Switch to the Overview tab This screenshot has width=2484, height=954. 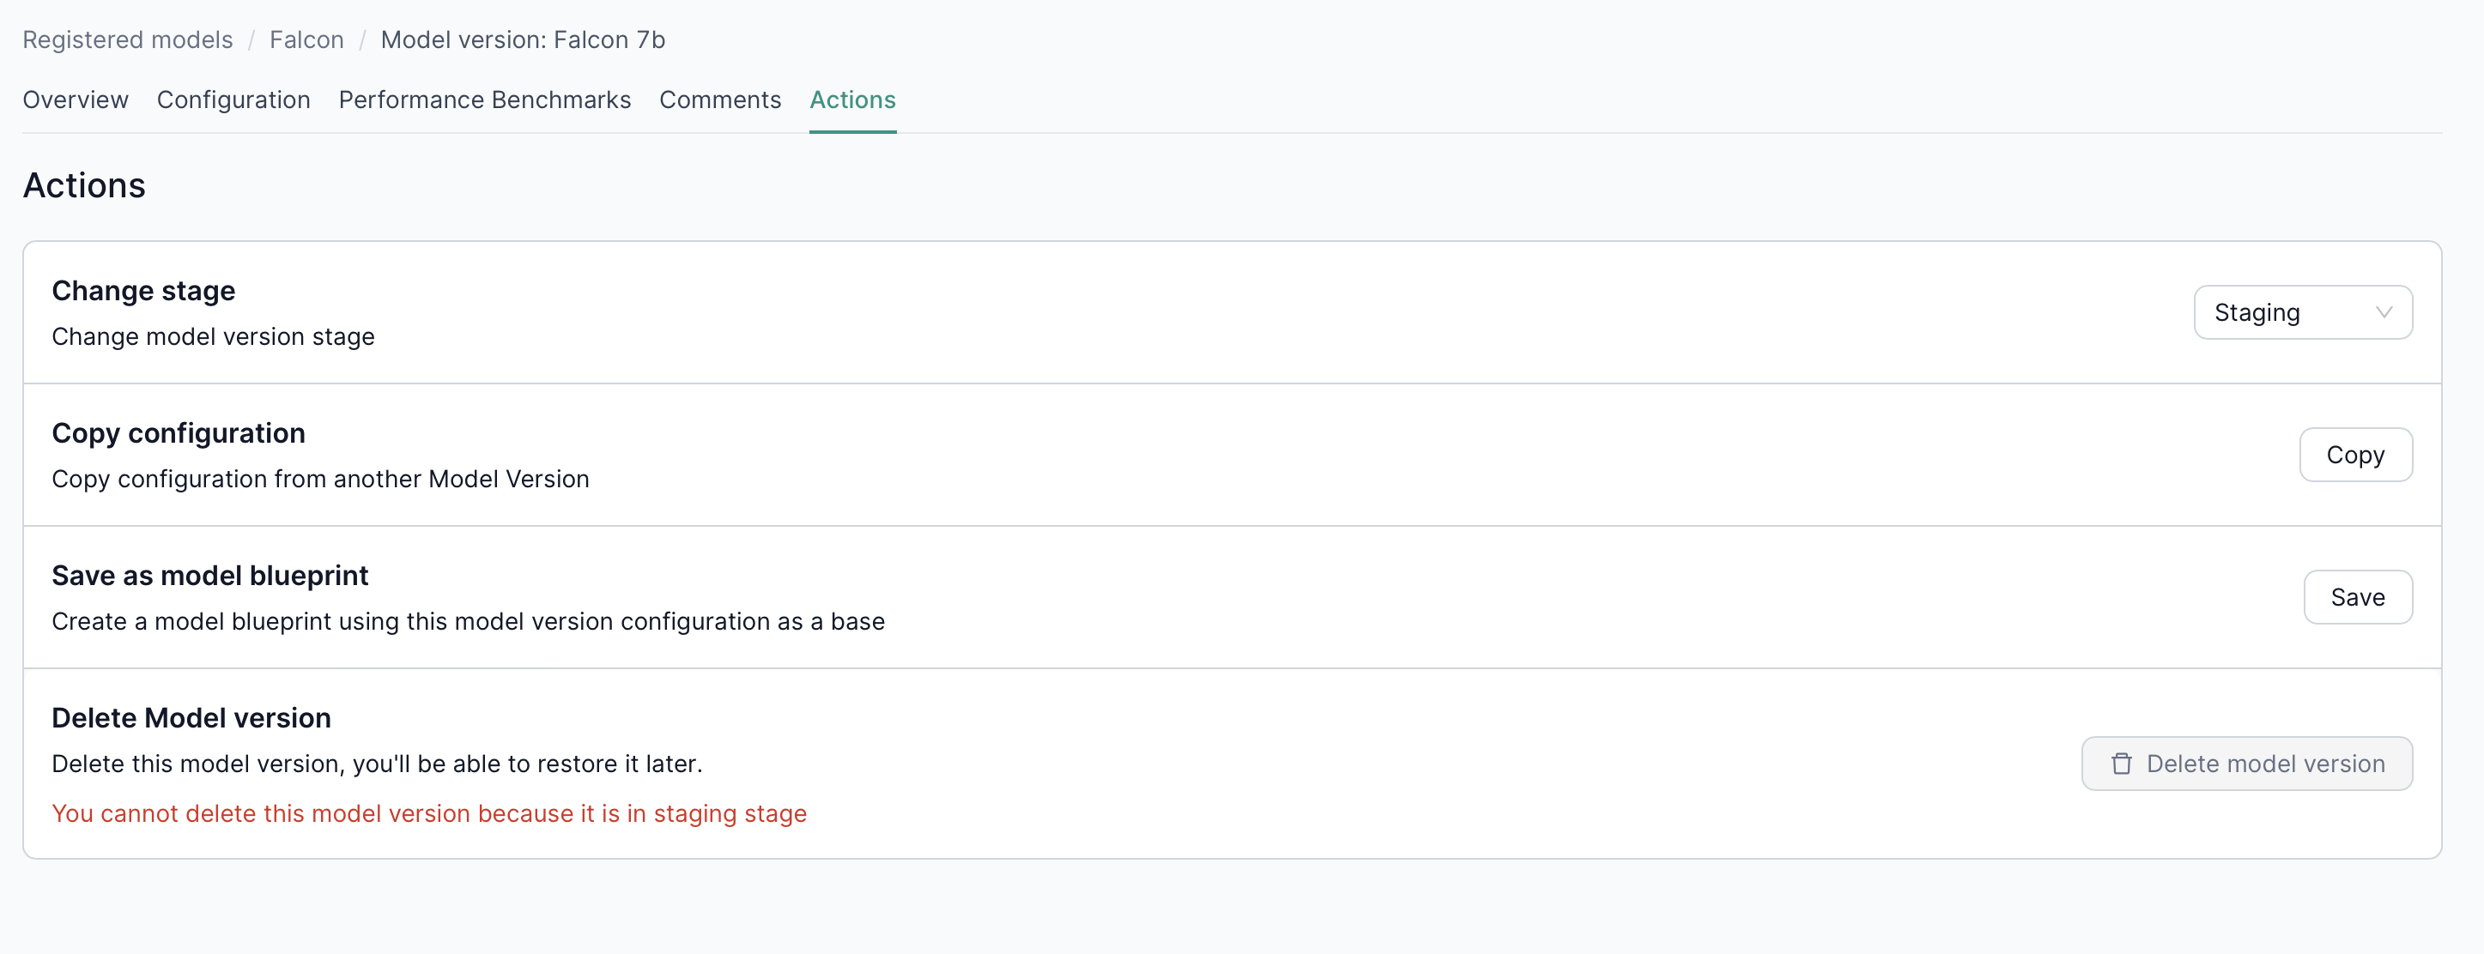[x=76, y=100]
